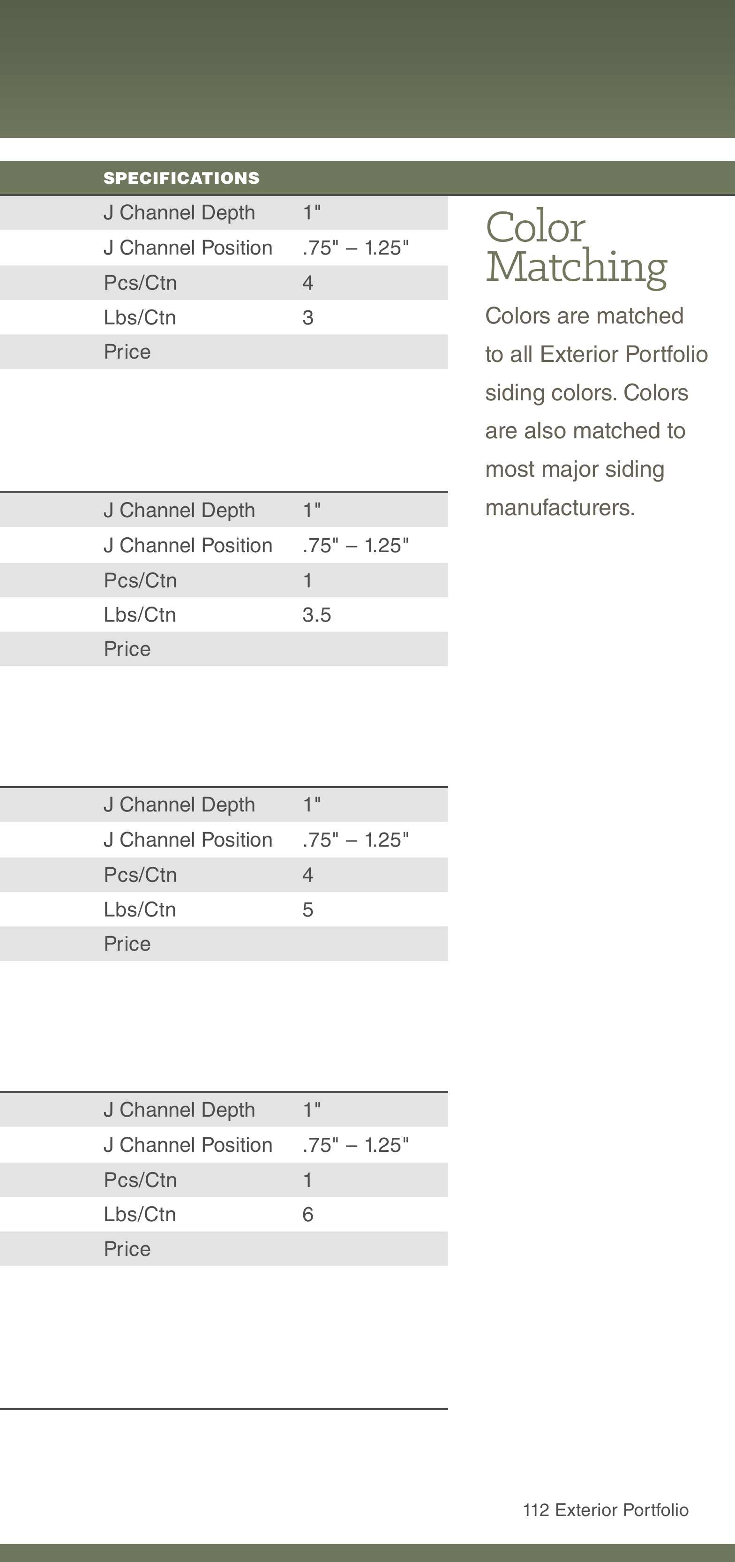735x1562 pixels.
Task: Click Price label in fourth table
Action: click(127, 1249)
